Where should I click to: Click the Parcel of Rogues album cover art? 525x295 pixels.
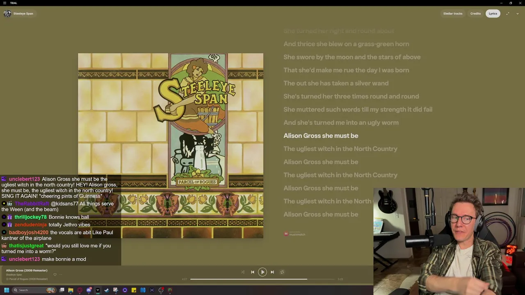tap(171, 145)
